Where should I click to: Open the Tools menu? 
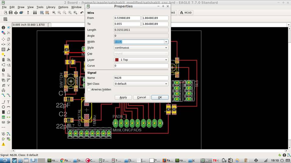pos(40,7)
